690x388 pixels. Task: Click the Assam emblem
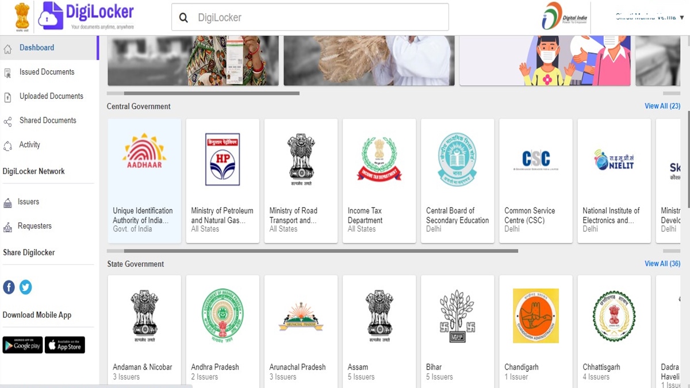click(x=379, y=316)
